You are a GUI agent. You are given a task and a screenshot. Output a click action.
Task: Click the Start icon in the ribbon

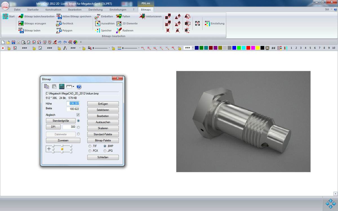point(5,16)
